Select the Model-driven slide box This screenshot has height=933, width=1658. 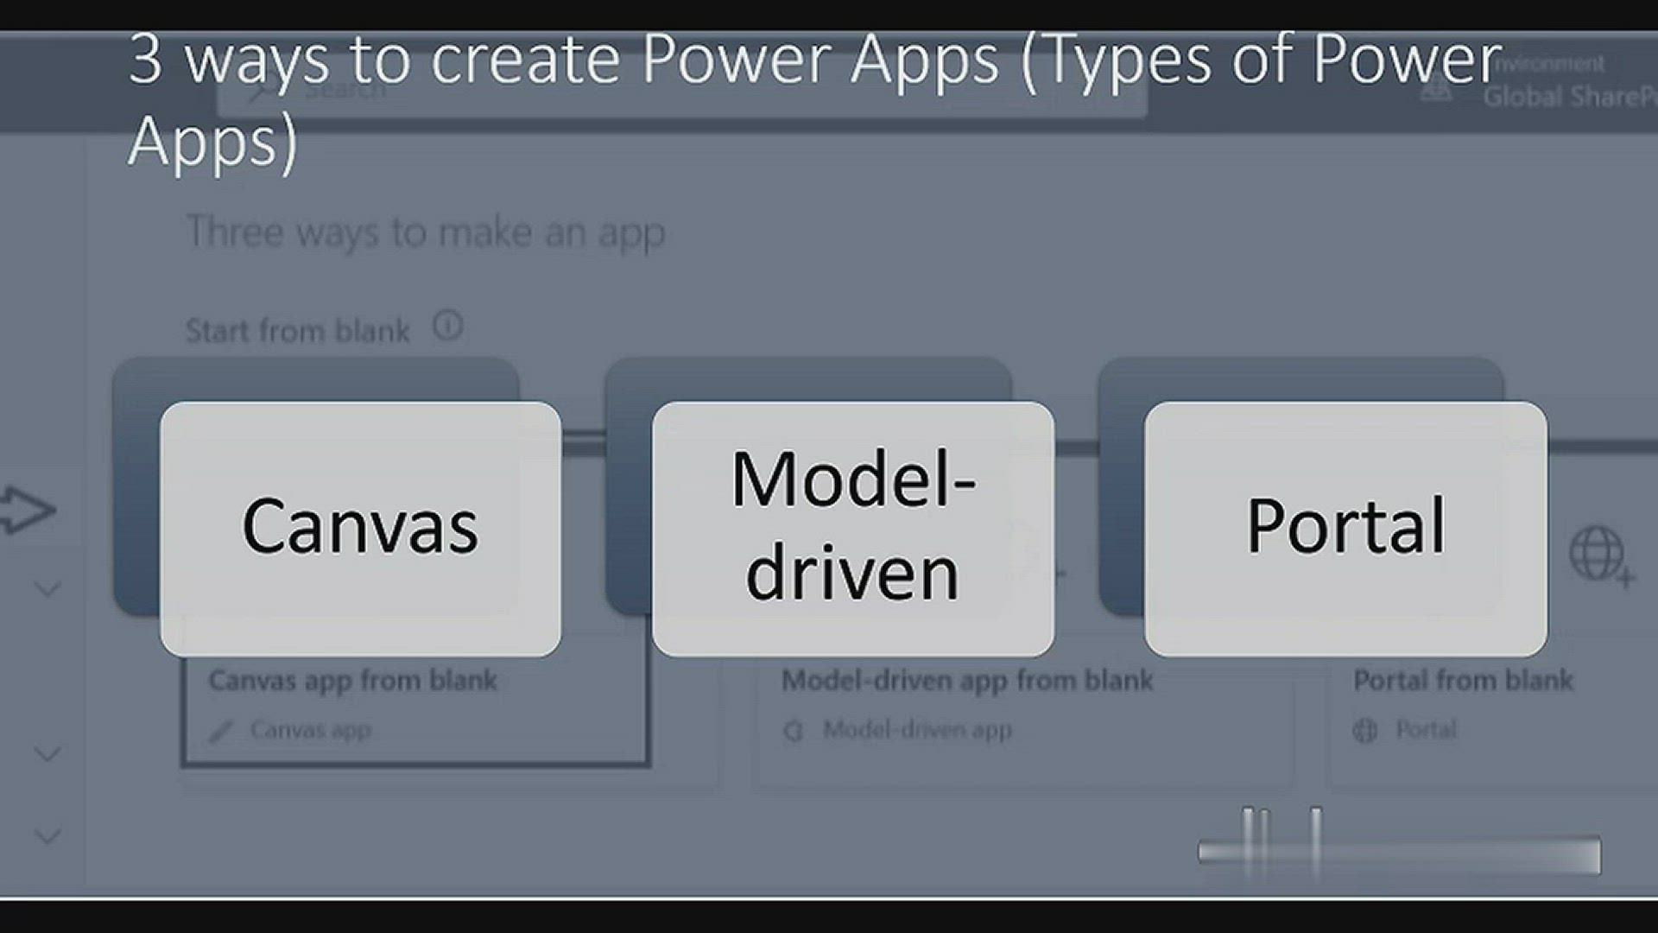(x=853, y=529)
